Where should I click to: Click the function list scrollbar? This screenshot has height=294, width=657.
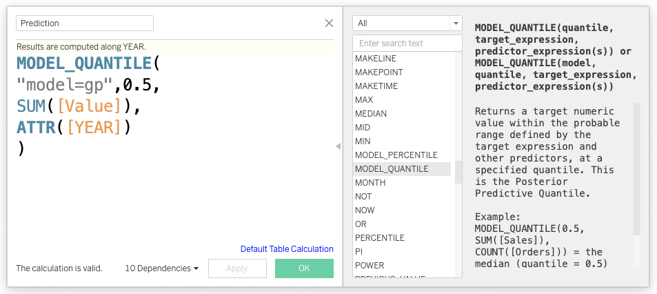coord(458,172)
